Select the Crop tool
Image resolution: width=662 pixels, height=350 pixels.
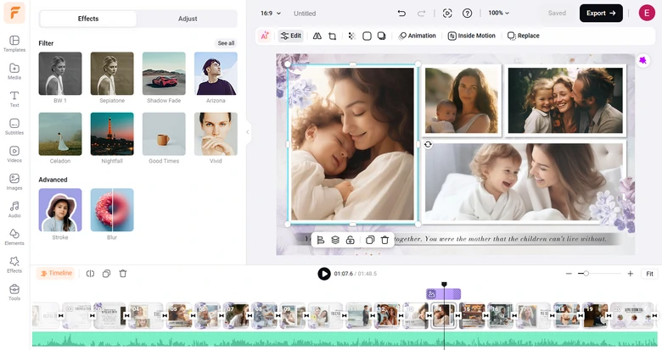click(332, 36)
